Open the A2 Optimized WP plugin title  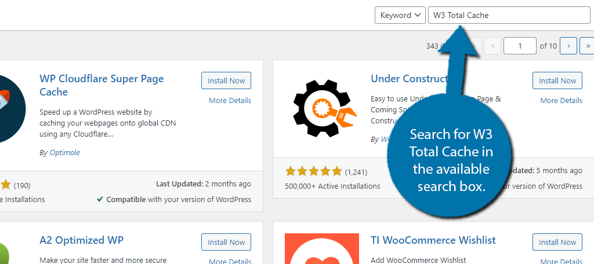(x=81, y=240)
